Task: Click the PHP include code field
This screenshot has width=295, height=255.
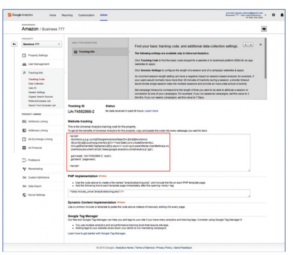Action: (x=159, y=193)
